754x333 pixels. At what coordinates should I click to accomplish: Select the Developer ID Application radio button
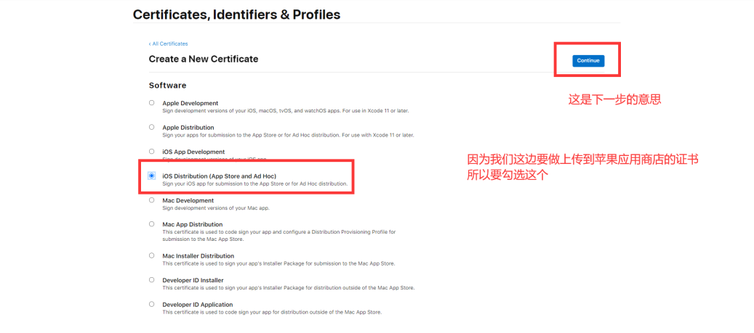pyautogui.click(x=151, y=304)
